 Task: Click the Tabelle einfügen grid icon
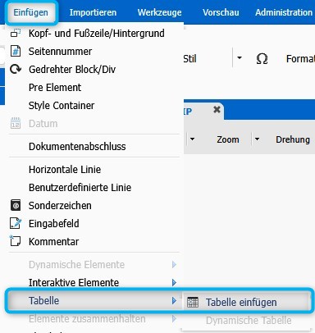[x=193, y=302]
